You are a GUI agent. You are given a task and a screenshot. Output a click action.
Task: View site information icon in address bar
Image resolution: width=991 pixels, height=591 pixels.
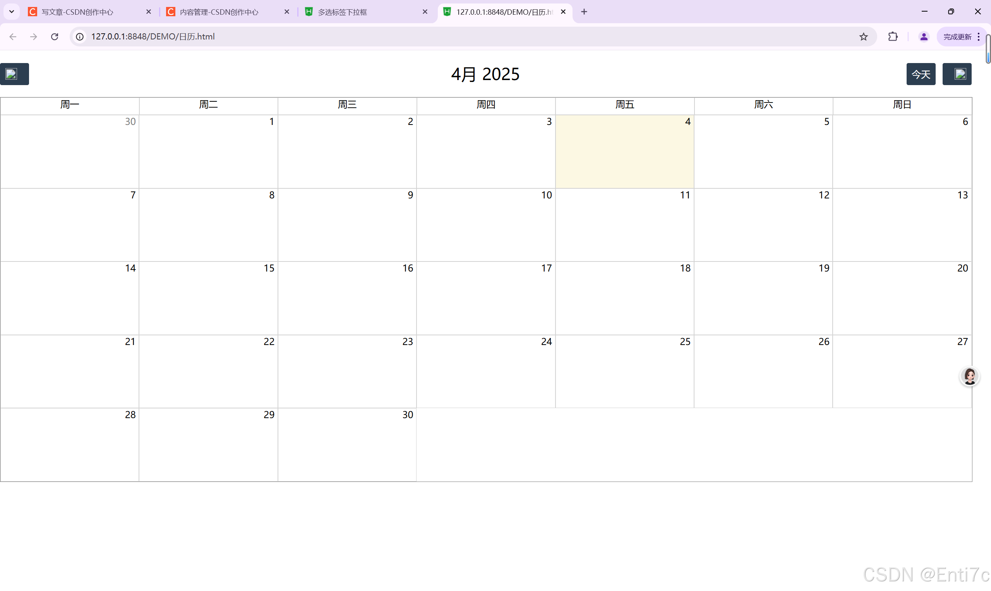(80, 37)
